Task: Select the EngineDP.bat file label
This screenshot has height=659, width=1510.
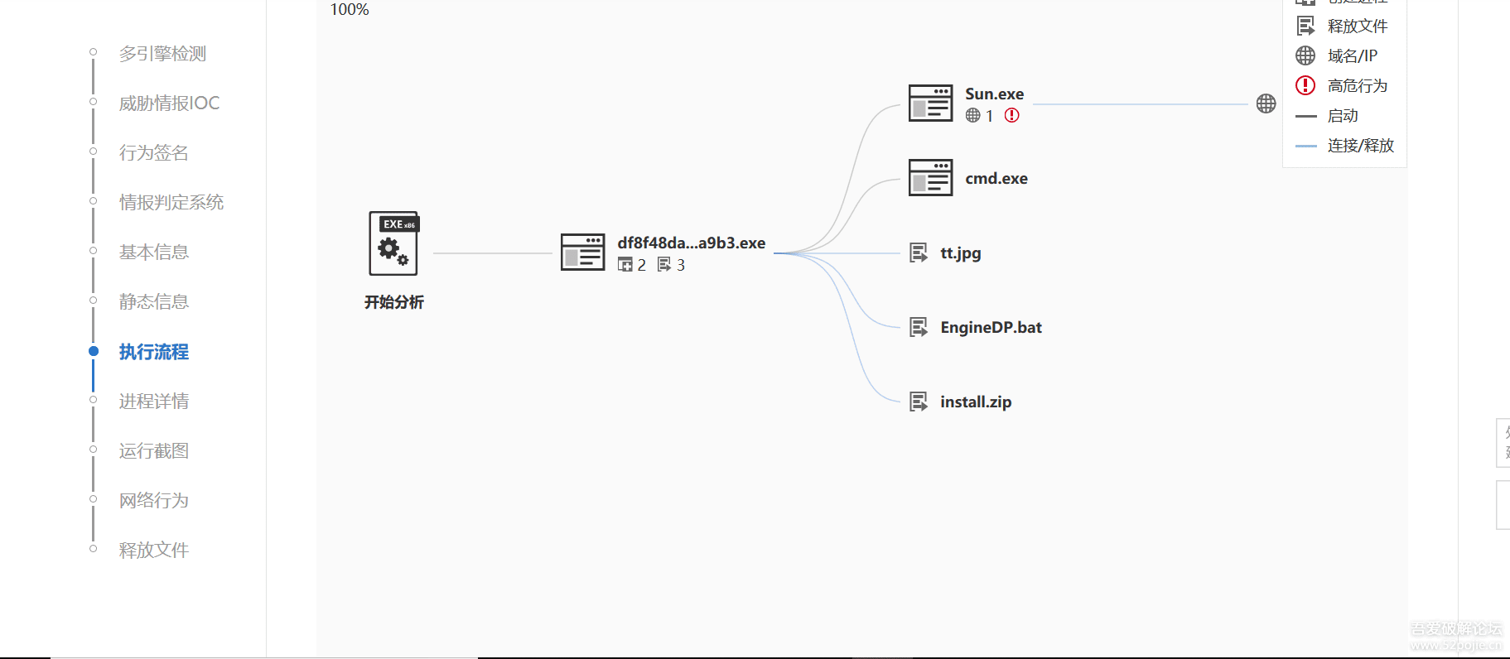Action: tap(991, 328)
